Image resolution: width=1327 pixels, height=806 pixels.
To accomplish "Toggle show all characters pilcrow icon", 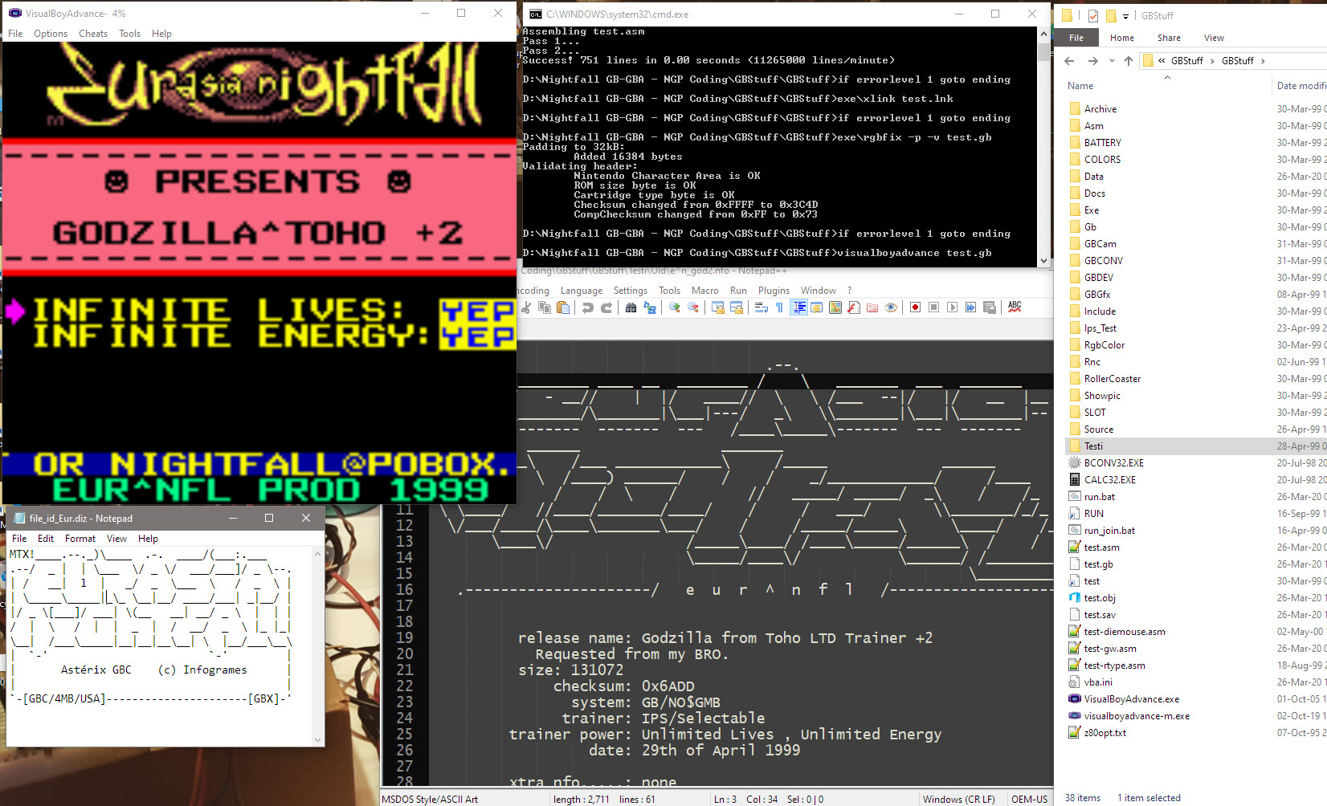I will [780, 307].
